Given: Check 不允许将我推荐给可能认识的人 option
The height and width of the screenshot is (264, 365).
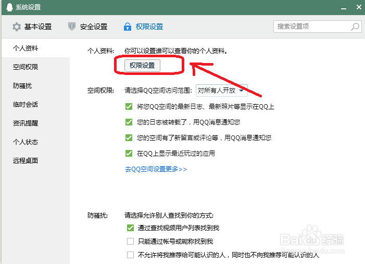Looking at the screenshot, I should tap(130, 255).
